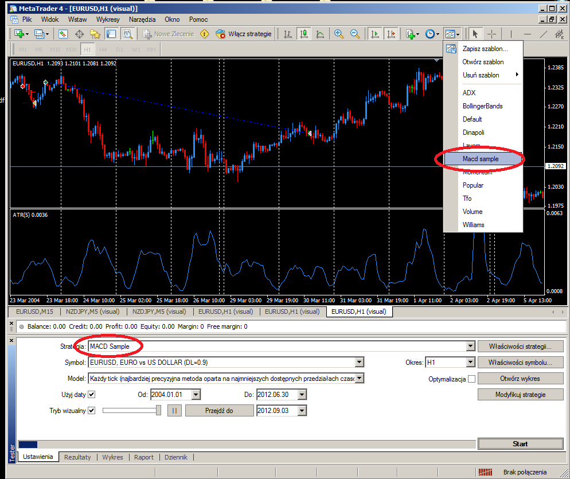Click Właściwości strategii... button

520,346
